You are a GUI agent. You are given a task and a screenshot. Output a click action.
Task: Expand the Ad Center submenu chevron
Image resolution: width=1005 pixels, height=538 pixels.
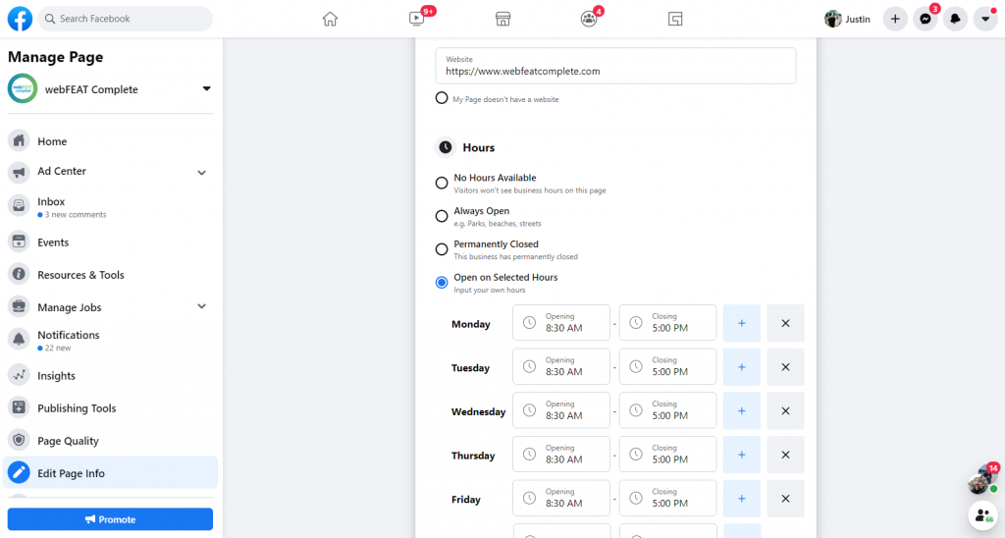(x=202, y=173)
